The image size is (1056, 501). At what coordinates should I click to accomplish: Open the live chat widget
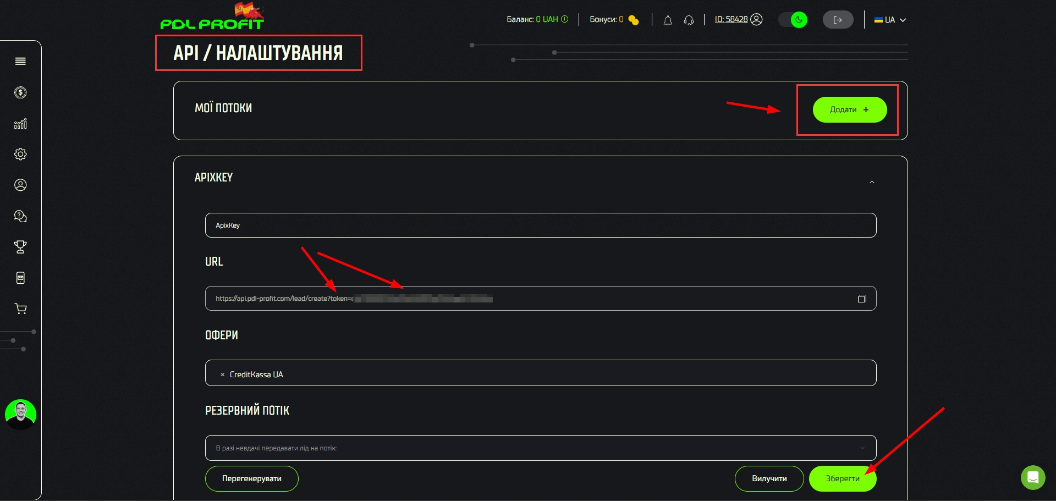[1033, 477]
